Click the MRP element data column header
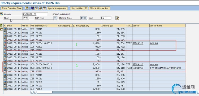The width and height of the screenshot is (199, 96). click(44, 26)
